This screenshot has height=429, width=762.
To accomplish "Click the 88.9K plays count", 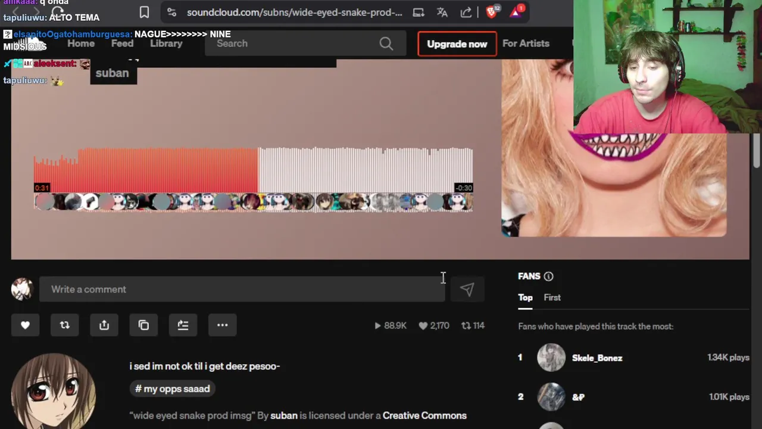I will click(391, 325).
